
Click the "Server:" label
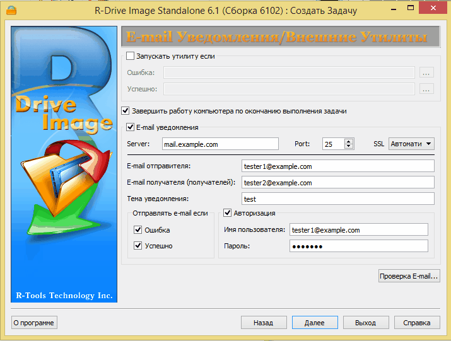[x=138, y=144]
